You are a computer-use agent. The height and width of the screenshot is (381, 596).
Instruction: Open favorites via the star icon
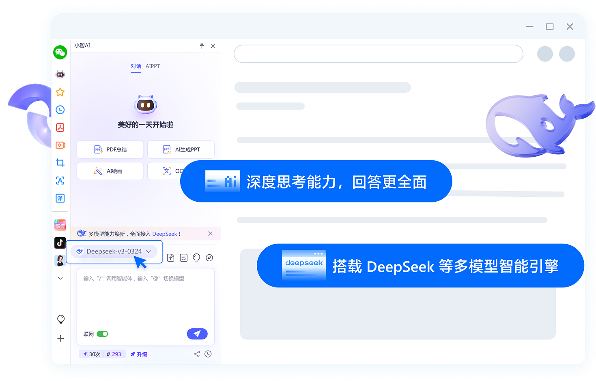pyautogui.click(x=60, y=92)
